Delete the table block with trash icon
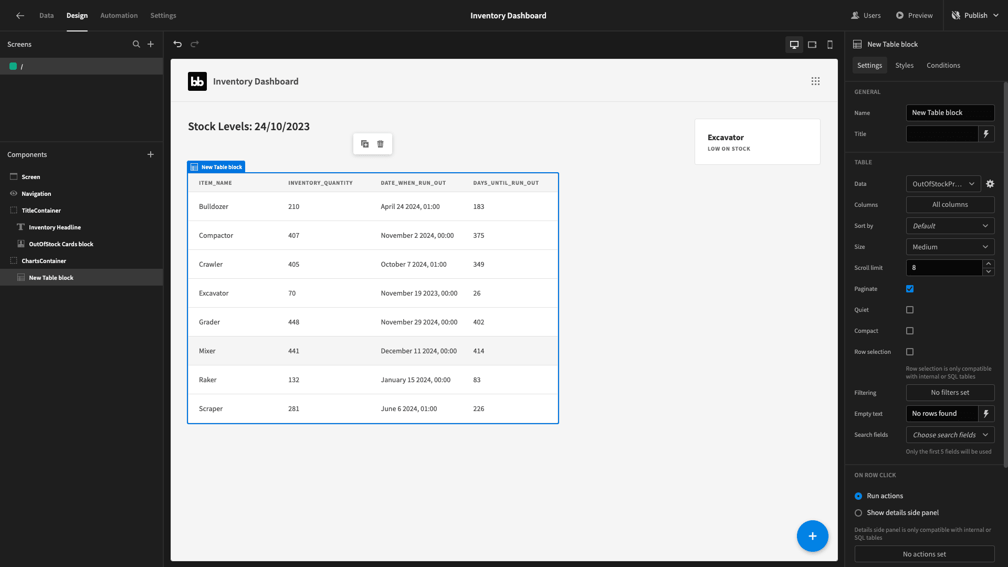Image resolution: width=1008 pixels, height=567 pixels. pos(381,144)
